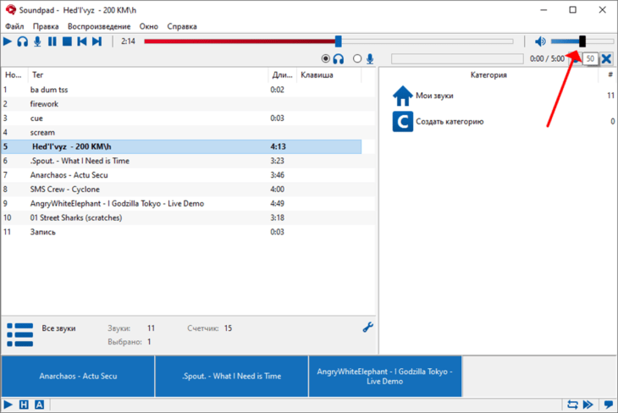Open the Справка menu
618x413 pixels.
click(x=182, y=26)
